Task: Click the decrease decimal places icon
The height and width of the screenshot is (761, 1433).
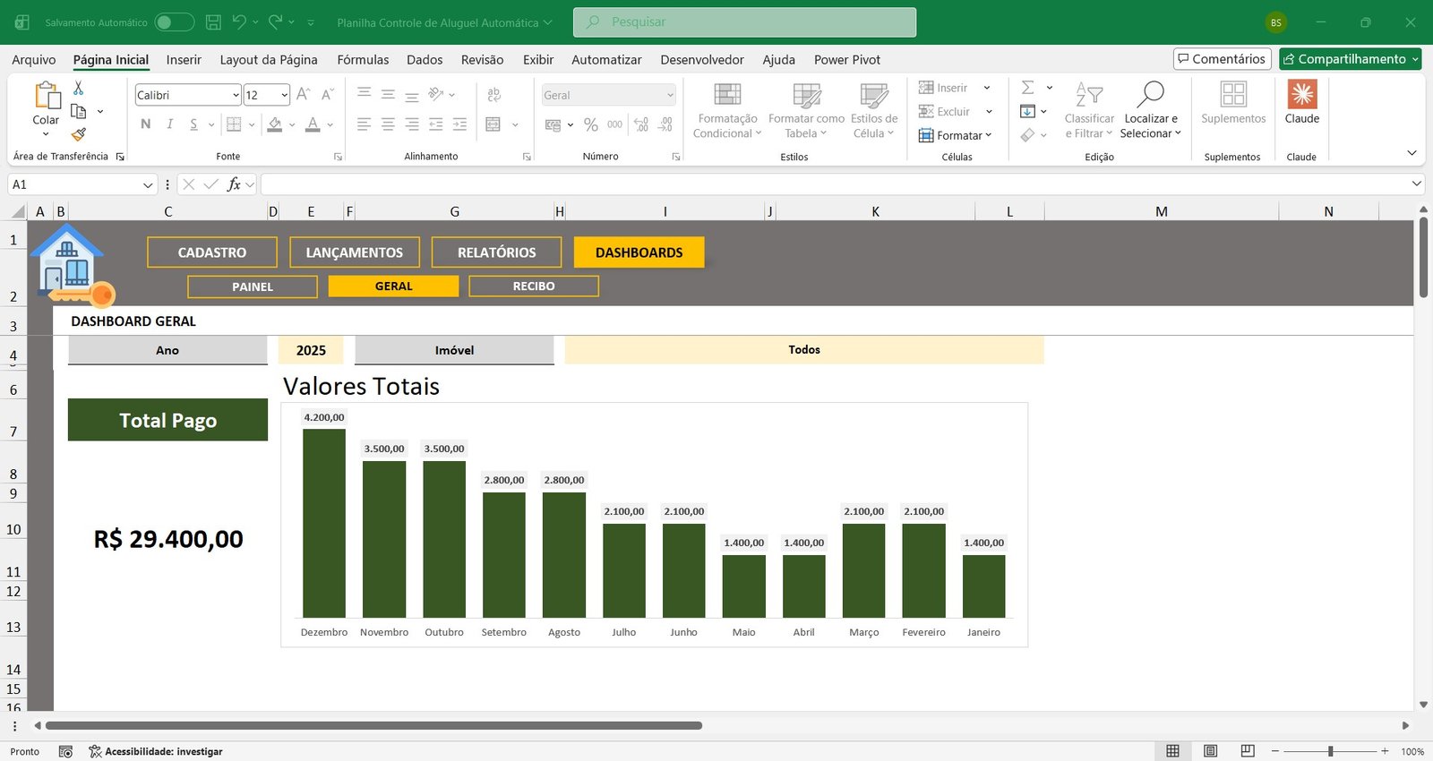Action: 665,124
